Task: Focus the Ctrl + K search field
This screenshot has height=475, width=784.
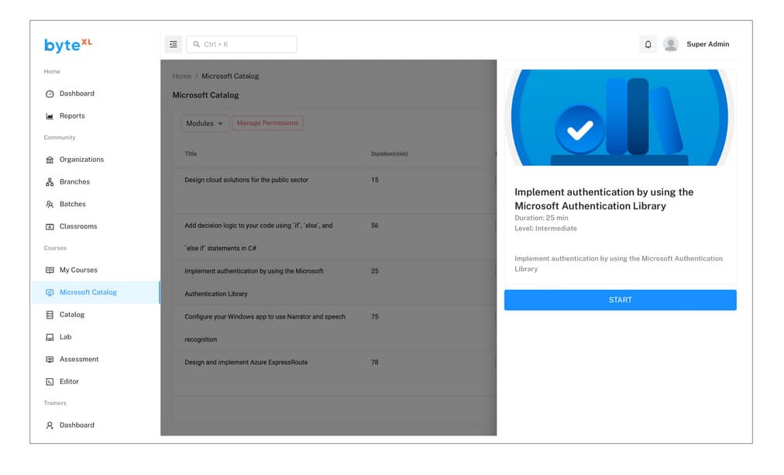Action: pyautogui.click(x=242, y=44)
